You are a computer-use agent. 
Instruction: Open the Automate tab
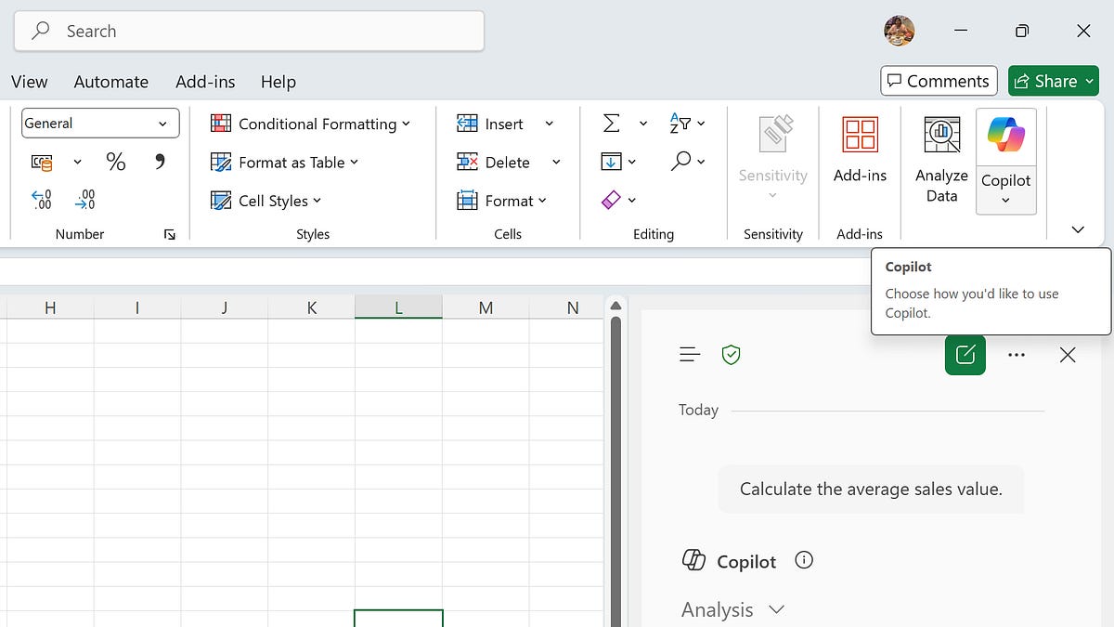tap(110, 82)
